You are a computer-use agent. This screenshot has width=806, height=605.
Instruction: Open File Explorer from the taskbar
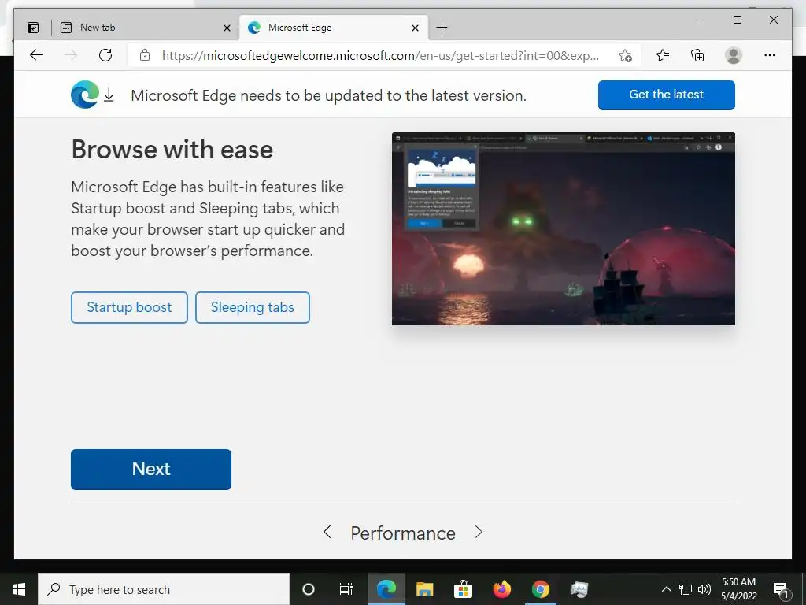(x=424, y=589)
